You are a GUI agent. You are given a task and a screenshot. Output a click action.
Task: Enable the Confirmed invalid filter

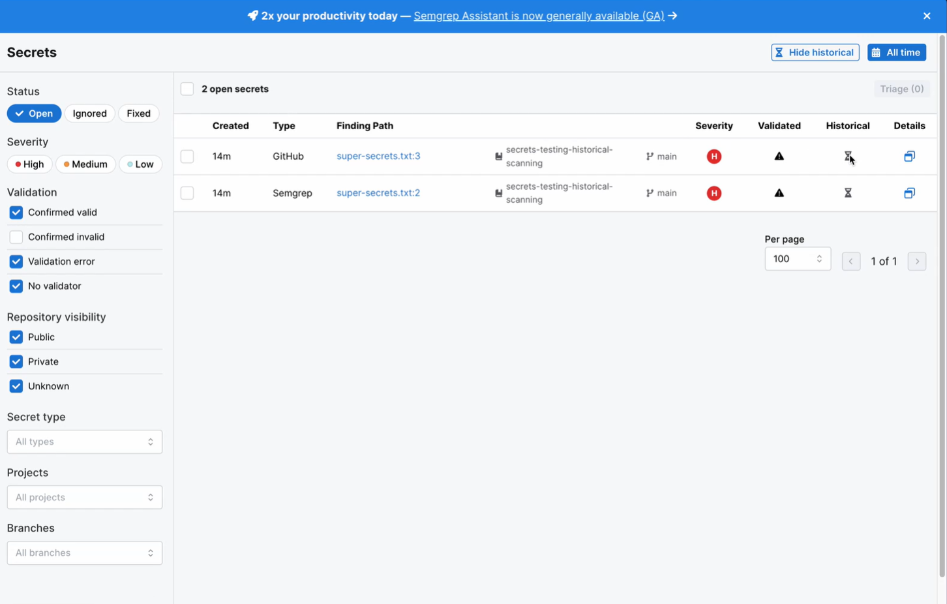(x=16, y=237)
